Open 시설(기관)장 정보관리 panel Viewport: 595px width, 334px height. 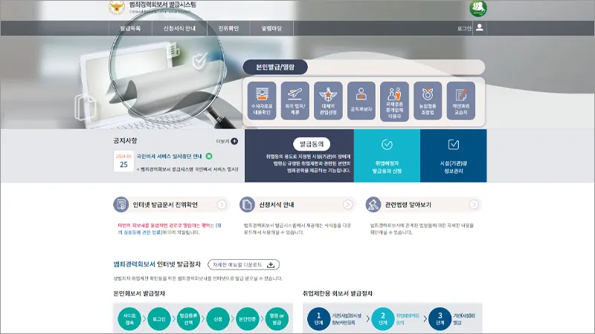point(454,156)
